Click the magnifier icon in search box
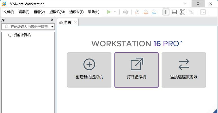Screen dimensions: 218x113 (x=6, y=27)
